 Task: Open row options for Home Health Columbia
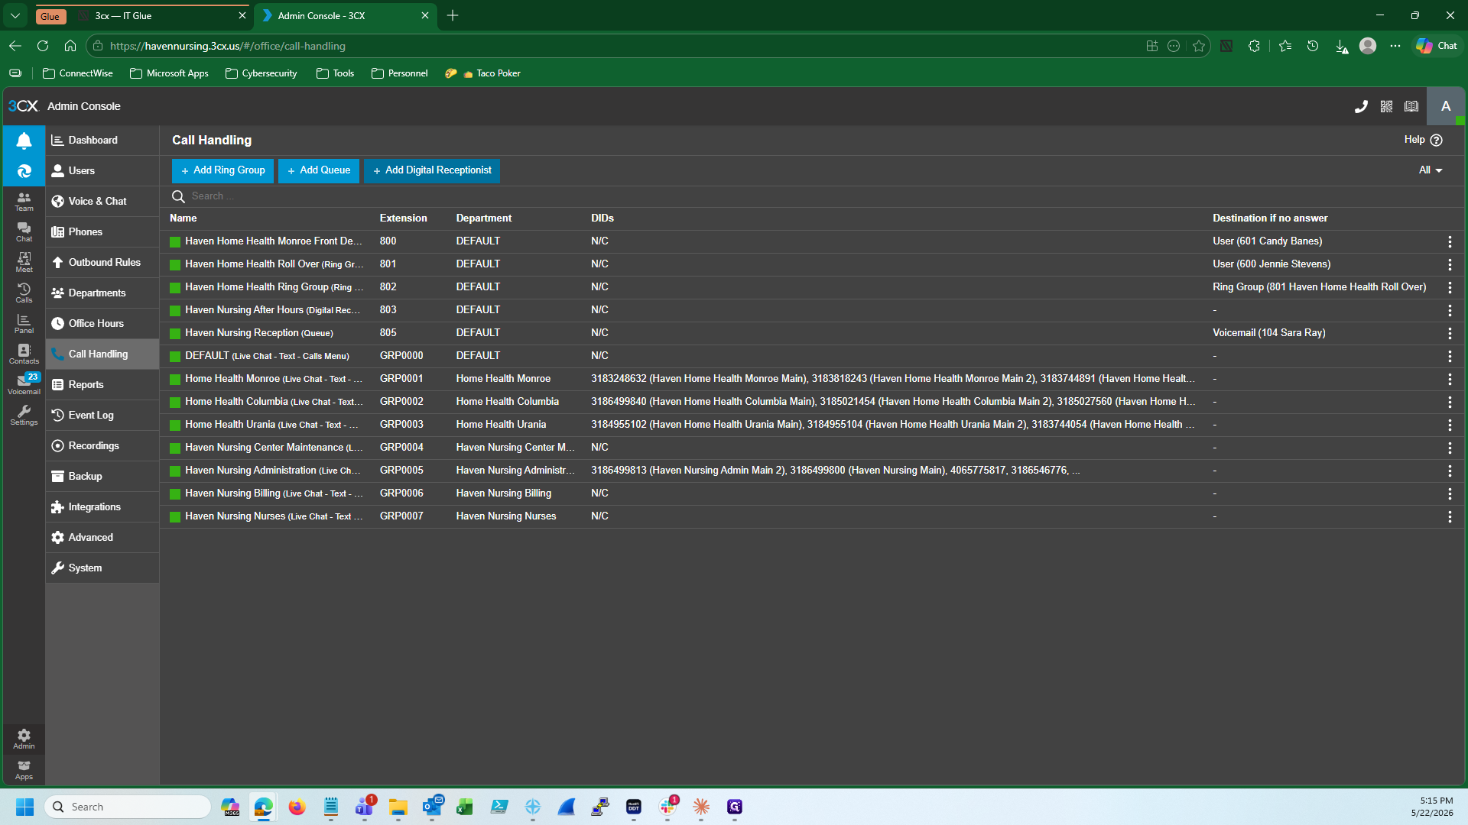pos(1450,402)
